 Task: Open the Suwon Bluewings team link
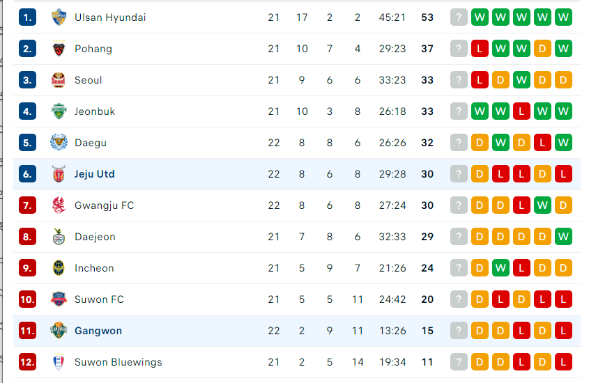(x=118, y=362)
